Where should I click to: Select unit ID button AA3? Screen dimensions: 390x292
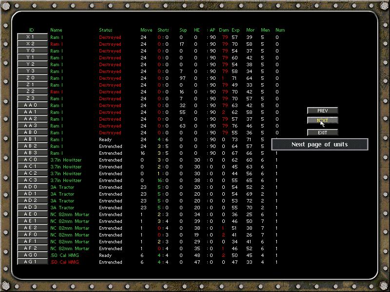point(33,125)
